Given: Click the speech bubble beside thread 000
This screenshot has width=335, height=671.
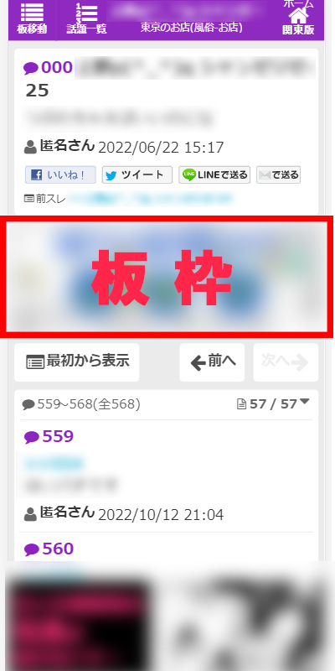Looking at the screenshot, I should click(x=31, y=68).
